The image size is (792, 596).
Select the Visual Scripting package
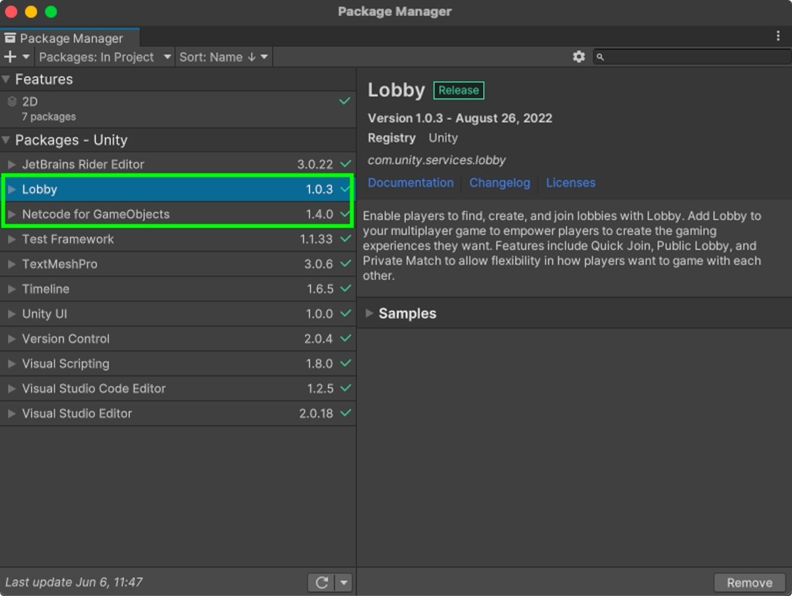[x=178, y=364]
